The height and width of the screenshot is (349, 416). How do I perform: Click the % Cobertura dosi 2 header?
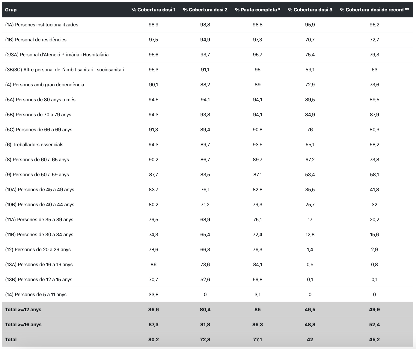pyautogui.click(x=205, y=10)
